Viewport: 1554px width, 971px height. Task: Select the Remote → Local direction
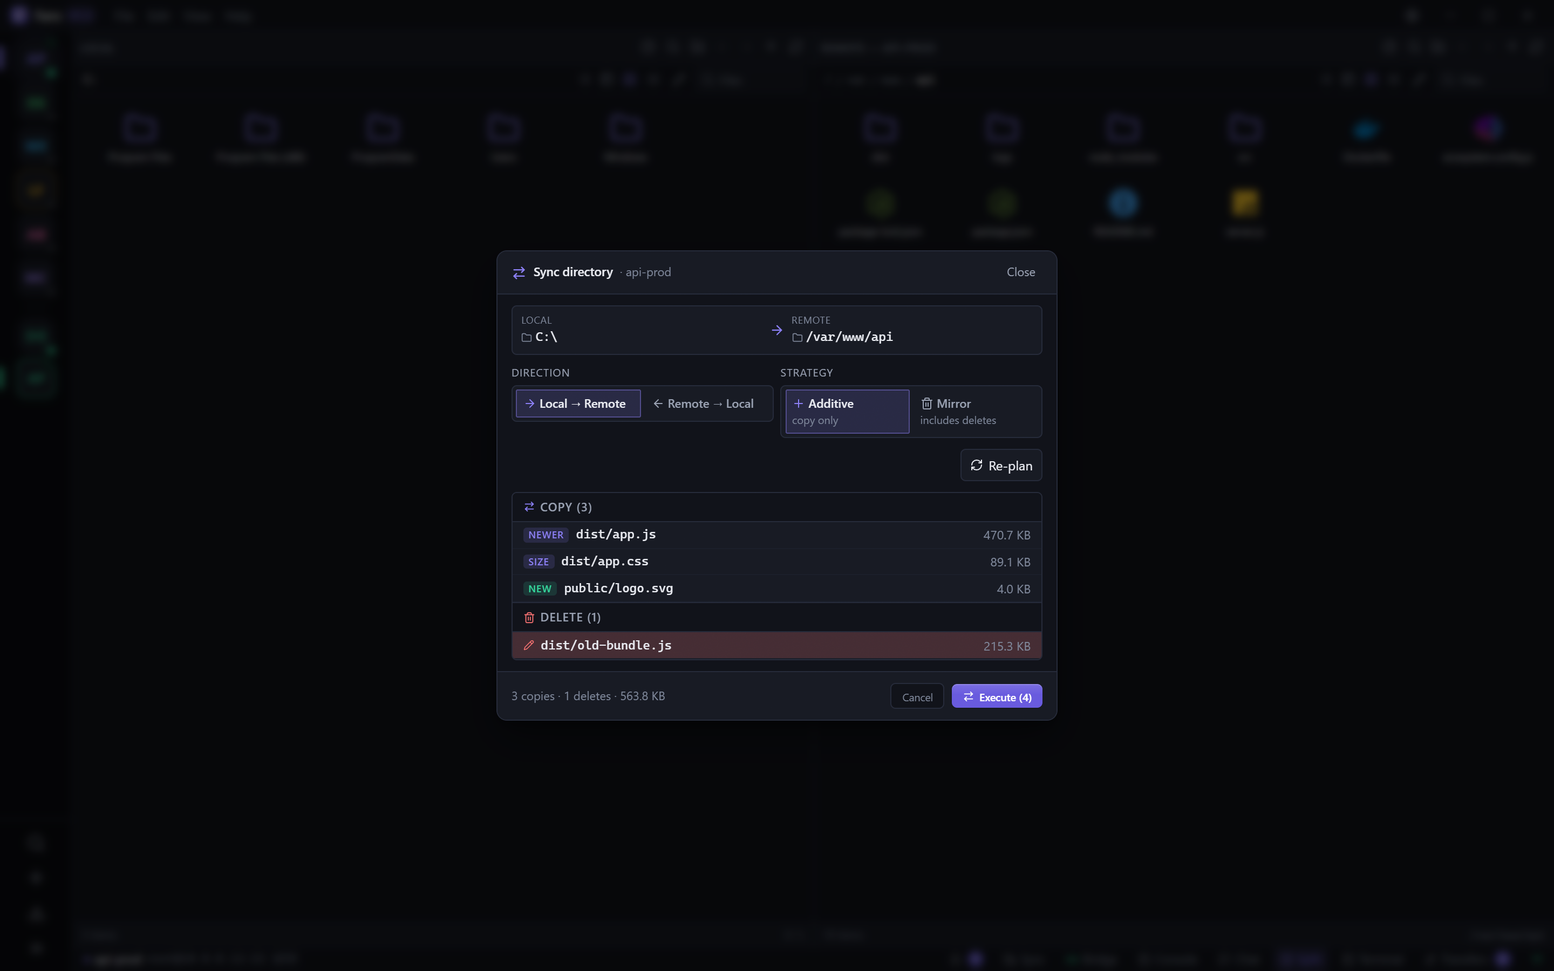tap(704, 404)
